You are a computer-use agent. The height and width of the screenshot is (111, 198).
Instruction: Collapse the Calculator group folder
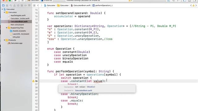click(x=4, y=12)
